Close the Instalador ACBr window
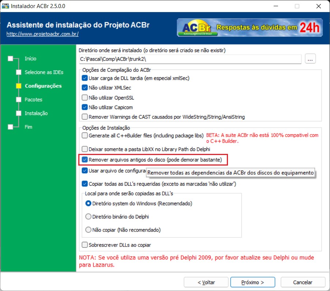Image resolution: width=330 pixels, height=291 pixels. tap(319, 6)
